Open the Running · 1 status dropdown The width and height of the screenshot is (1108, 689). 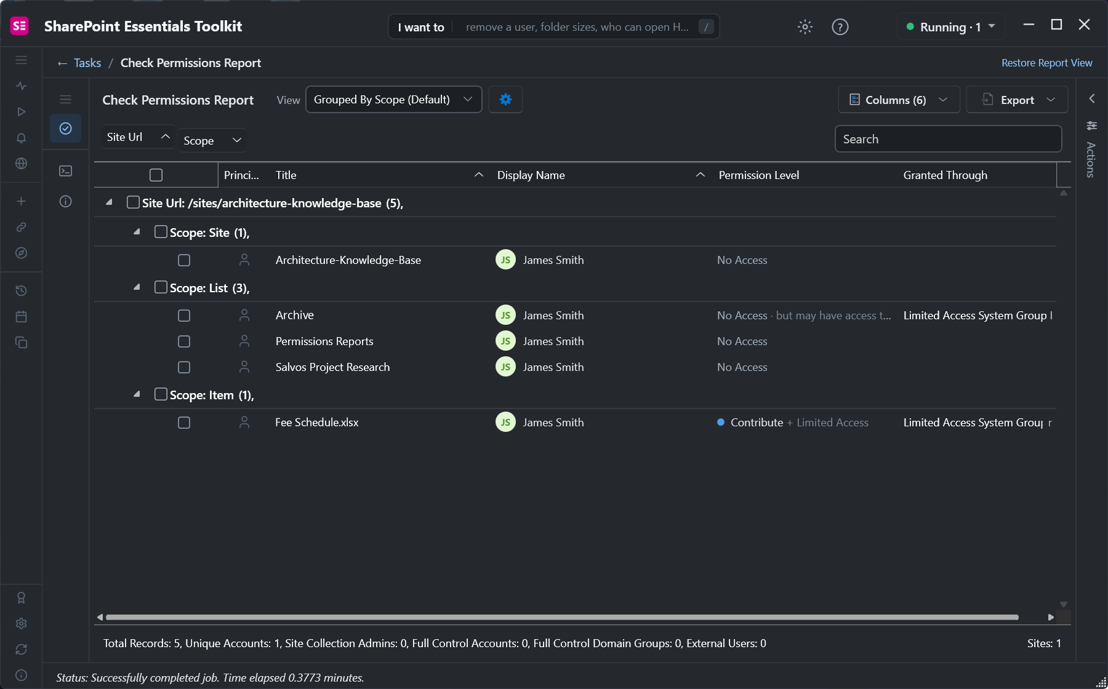pos(951,26)
